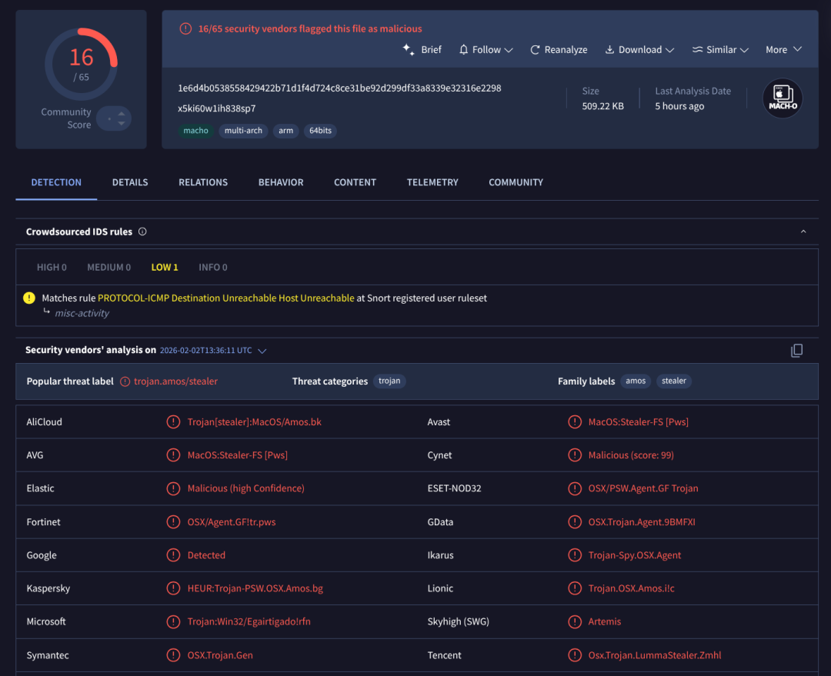The height and width of the screenshot is (676, 831).
Task: Click alert icon in malicious flagged banner
Action: 185,28
